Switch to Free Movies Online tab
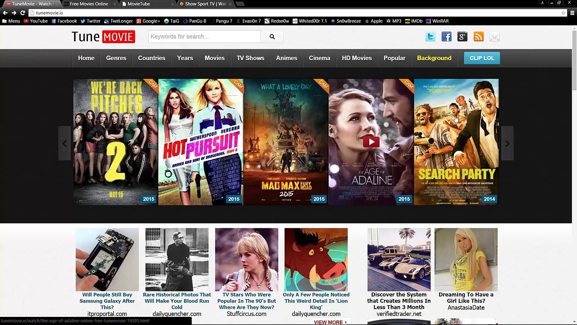This screenshot has height=325, width=577. (x=89, y=4)
